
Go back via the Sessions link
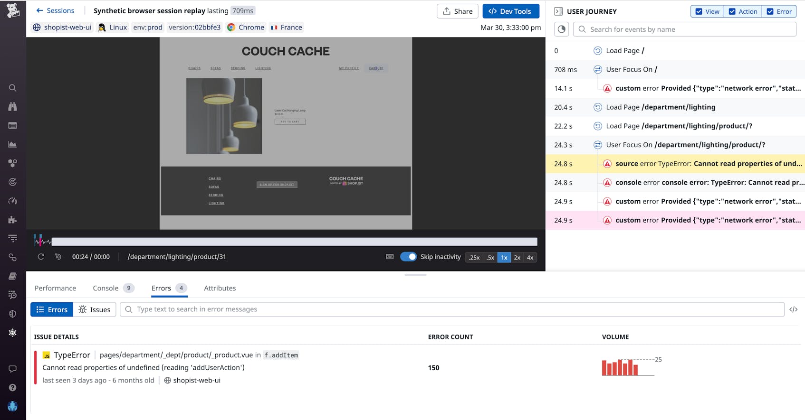pyautogui.click(x=55, y=10)
